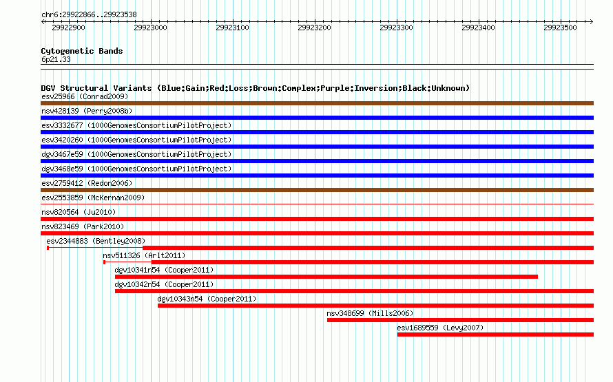The image size is (613, 382).
Task: Click ruler position 29923400
Action: tap(478, 28)
